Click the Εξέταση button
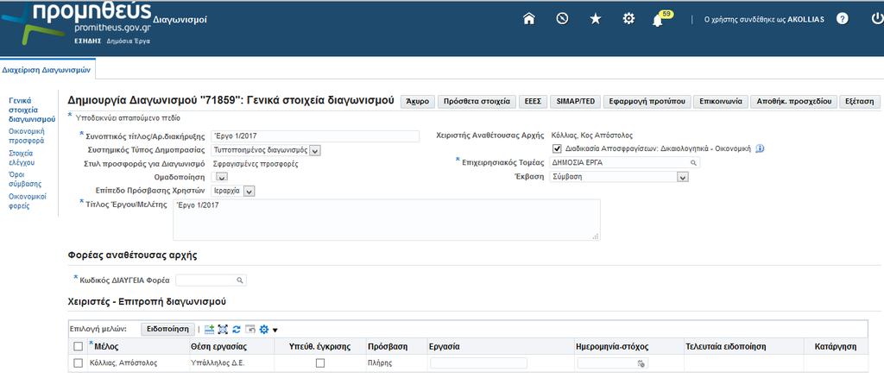Screen dimensions: 884x378 [x=859, y=101]
